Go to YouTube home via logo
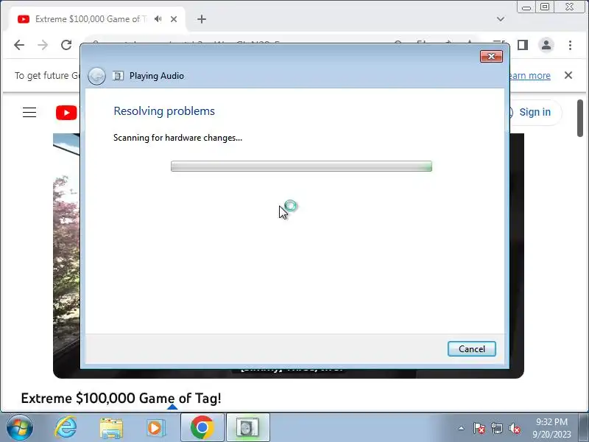 click(66, 113)
